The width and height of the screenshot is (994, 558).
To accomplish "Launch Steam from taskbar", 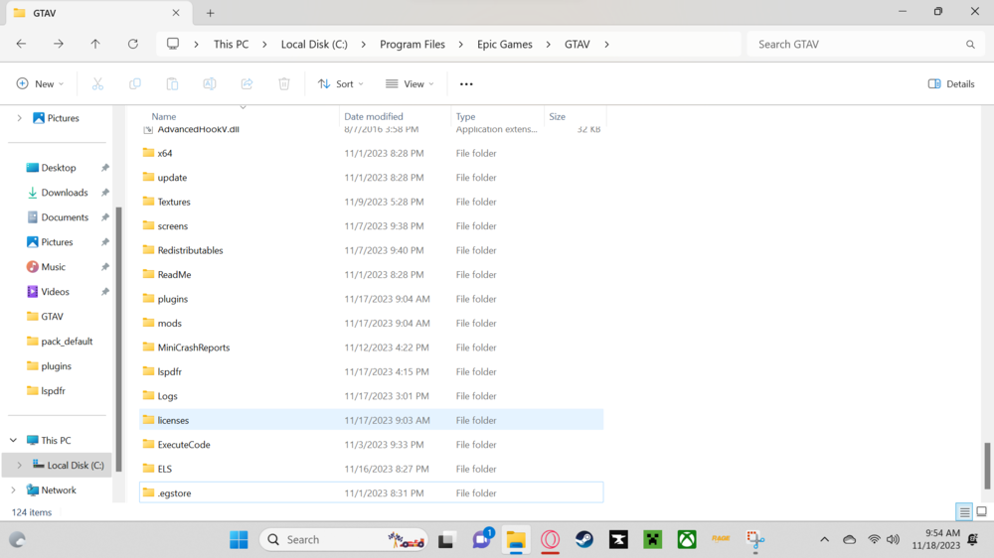I will pos(584,540).
